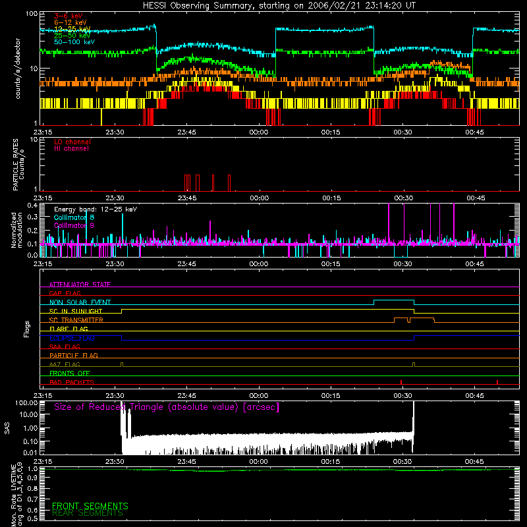Click the HESSI Observing Summary title
Screen dimensions: 527x527
pyautogui.click(x=279, y=5)
